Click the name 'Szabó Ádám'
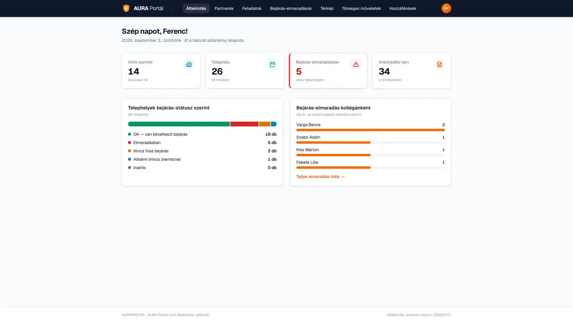Viewport: 573px width, 322px height. click(x=308, y=137)
